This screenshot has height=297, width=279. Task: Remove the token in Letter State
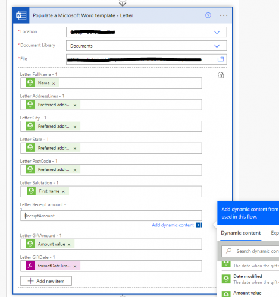pos(75,148)
